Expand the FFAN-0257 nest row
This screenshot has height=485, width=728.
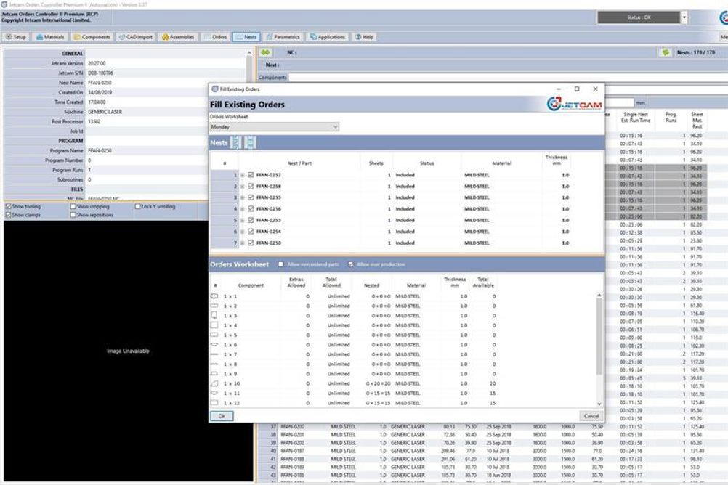point(243,175)
